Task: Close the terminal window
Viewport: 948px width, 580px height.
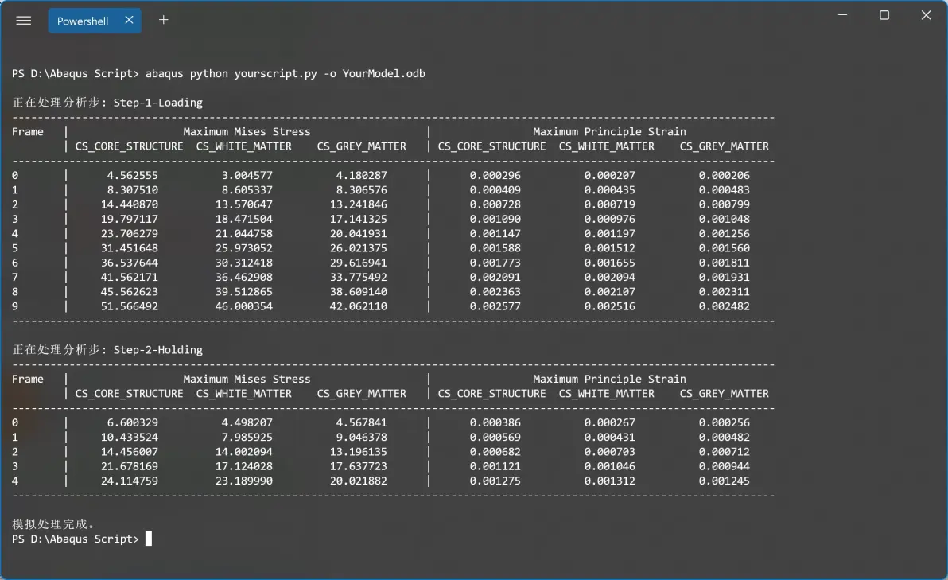Action: pos(926,15)
